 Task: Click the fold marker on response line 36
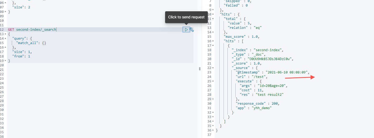coord(213,130)
